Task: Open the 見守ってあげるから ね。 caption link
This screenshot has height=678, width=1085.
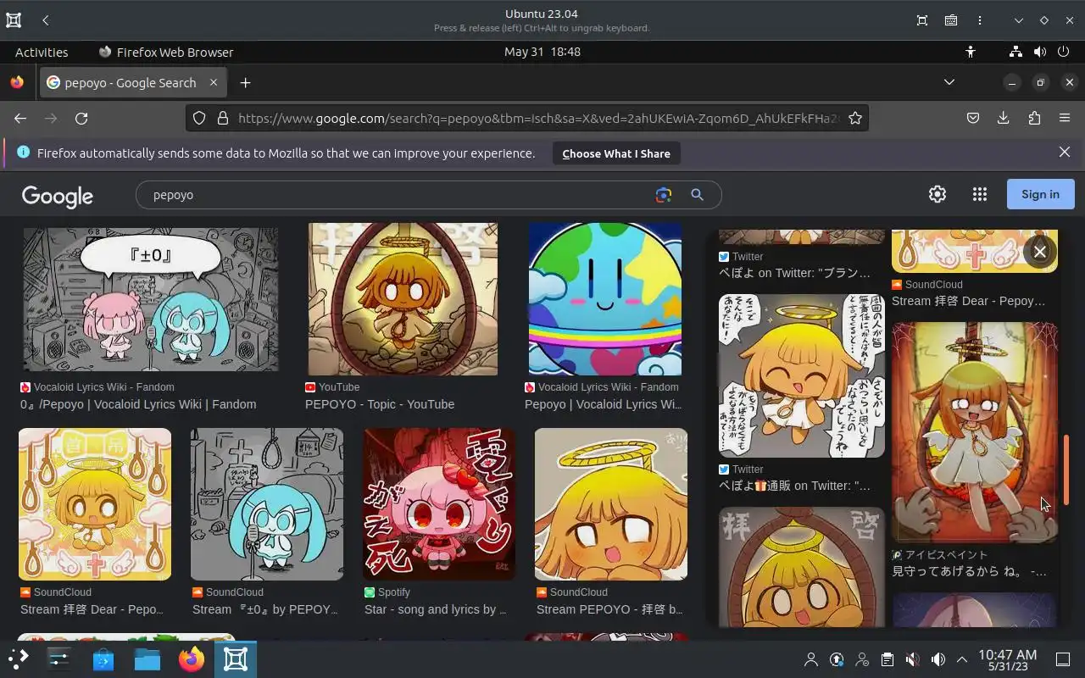Action: [x=969, y=572]
